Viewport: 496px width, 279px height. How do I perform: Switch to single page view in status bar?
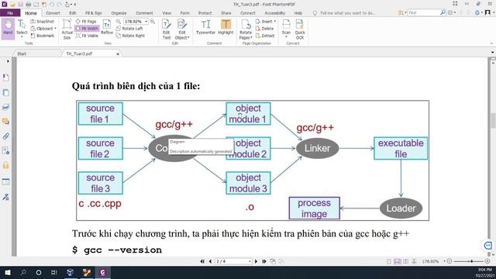coord(389,261)
